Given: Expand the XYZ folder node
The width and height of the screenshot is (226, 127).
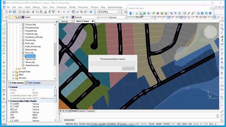Looking at the screenshot, I should [x=17, y=69].
